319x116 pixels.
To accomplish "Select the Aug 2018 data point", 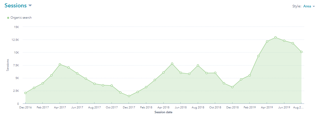I will 198,66.
